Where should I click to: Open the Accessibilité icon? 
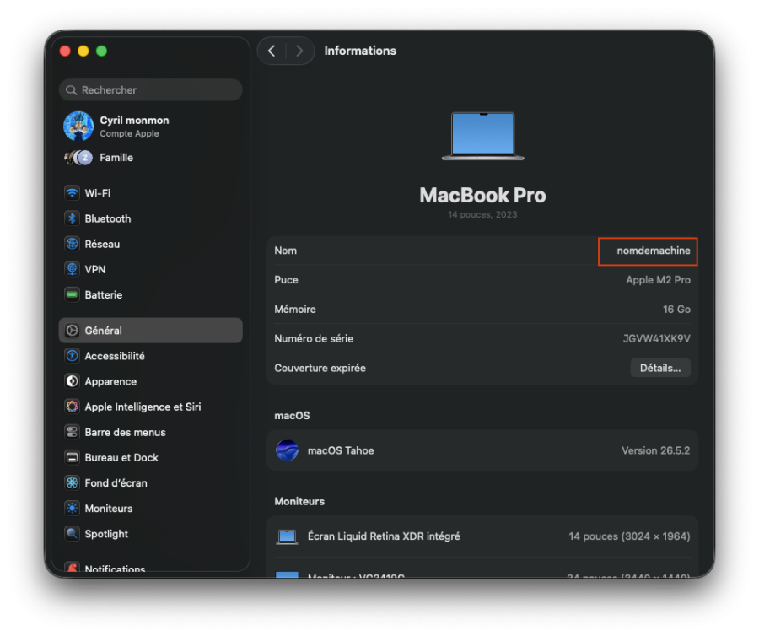click(x=73, y=356)
